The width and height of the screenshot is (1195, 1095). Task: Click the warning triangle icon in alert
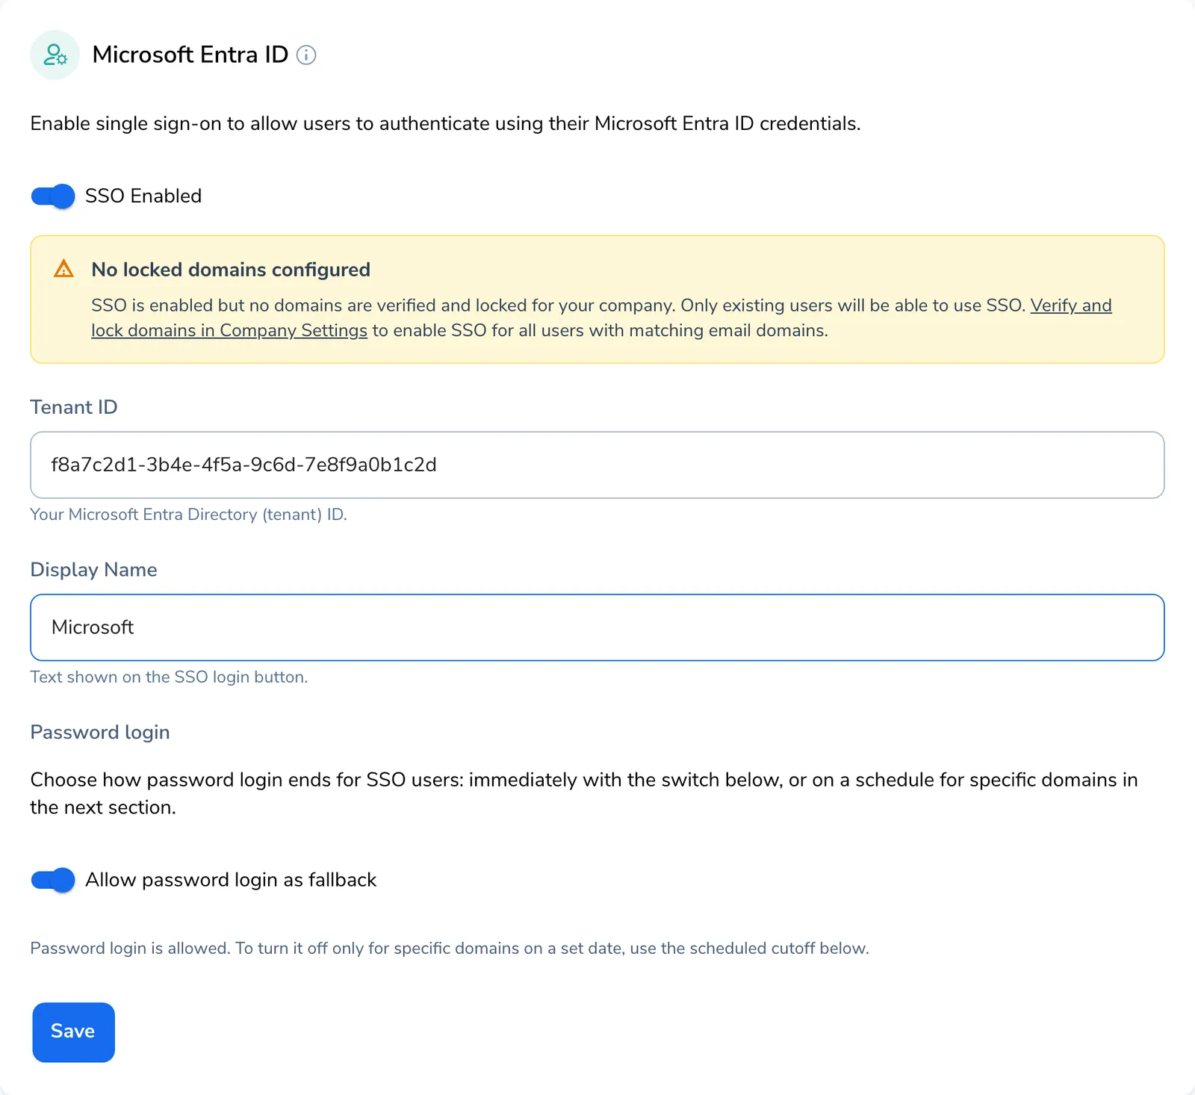[x=64, y=269]
